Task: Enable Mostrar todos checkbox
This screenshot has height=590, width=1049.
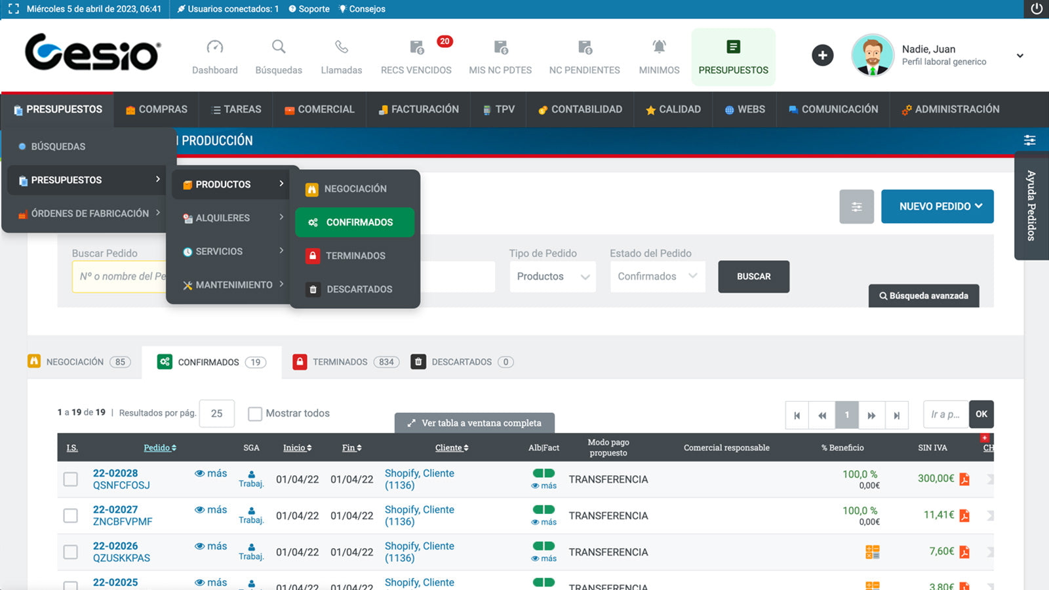Action: [x=255, y=414]
